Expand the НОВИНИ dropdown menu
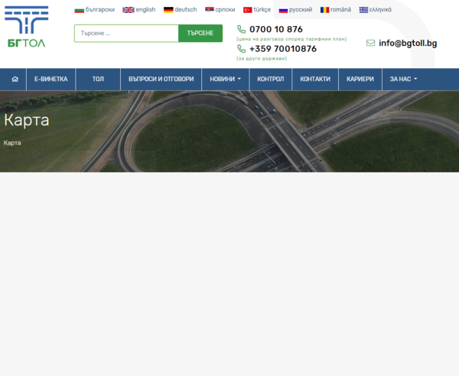Screen dimensions: 459x376 tap(225, 79)
